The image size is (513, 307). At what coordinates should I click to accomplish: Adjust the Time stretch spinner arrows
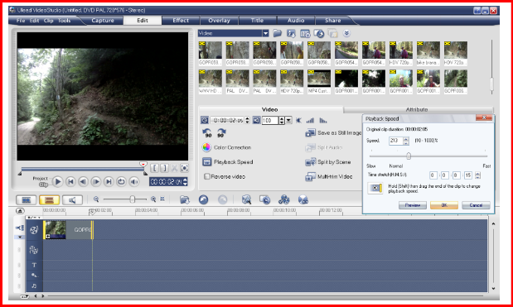tap(477, 175)
